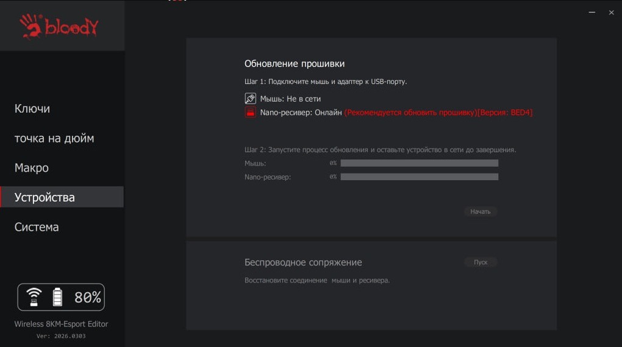Go to the Система section
622x347 pixels.
coord(37,227)
